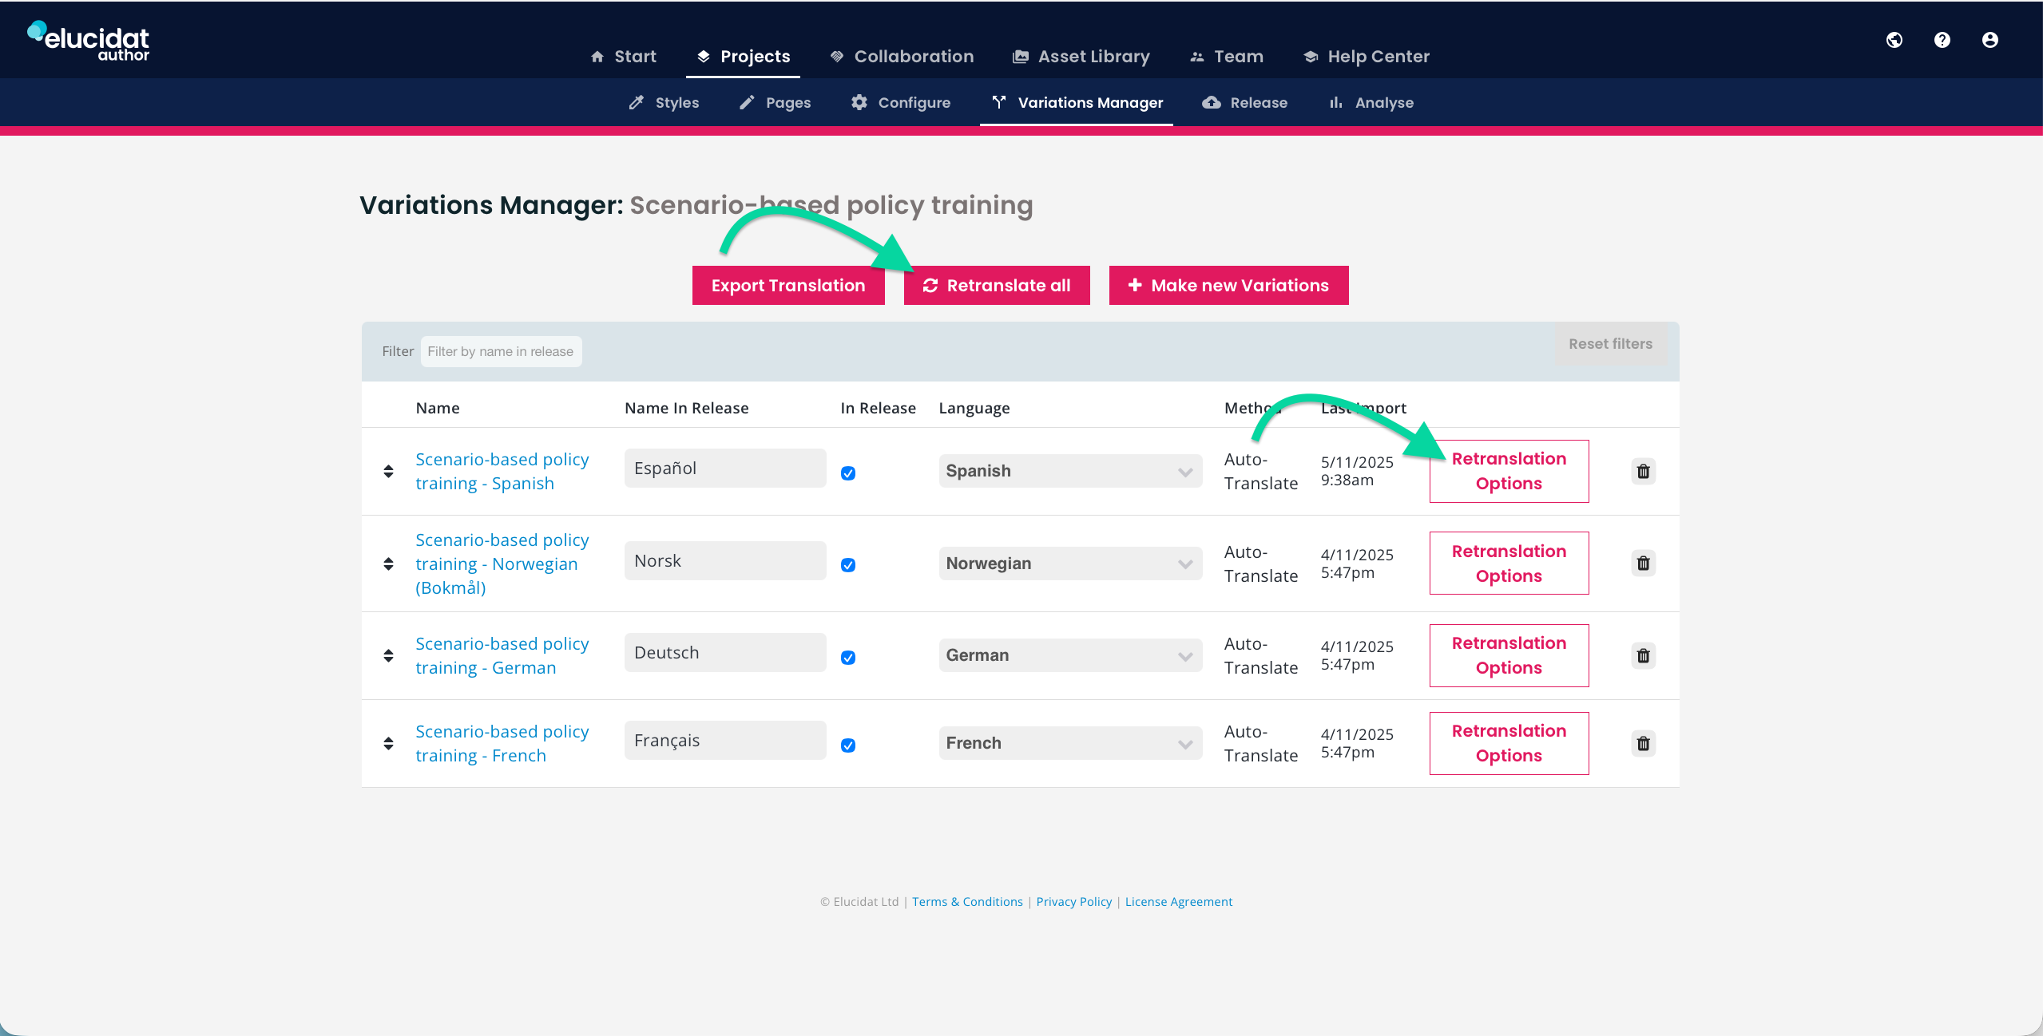Viewport: 2043px width, 1036px height.
Task: Click the Language column header
Action: (974, 409)
